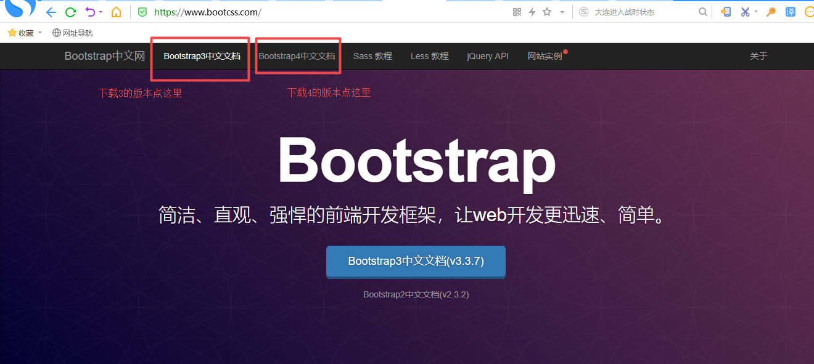
Task: Open the send-to-phone icon
Action: click(726, 12)
